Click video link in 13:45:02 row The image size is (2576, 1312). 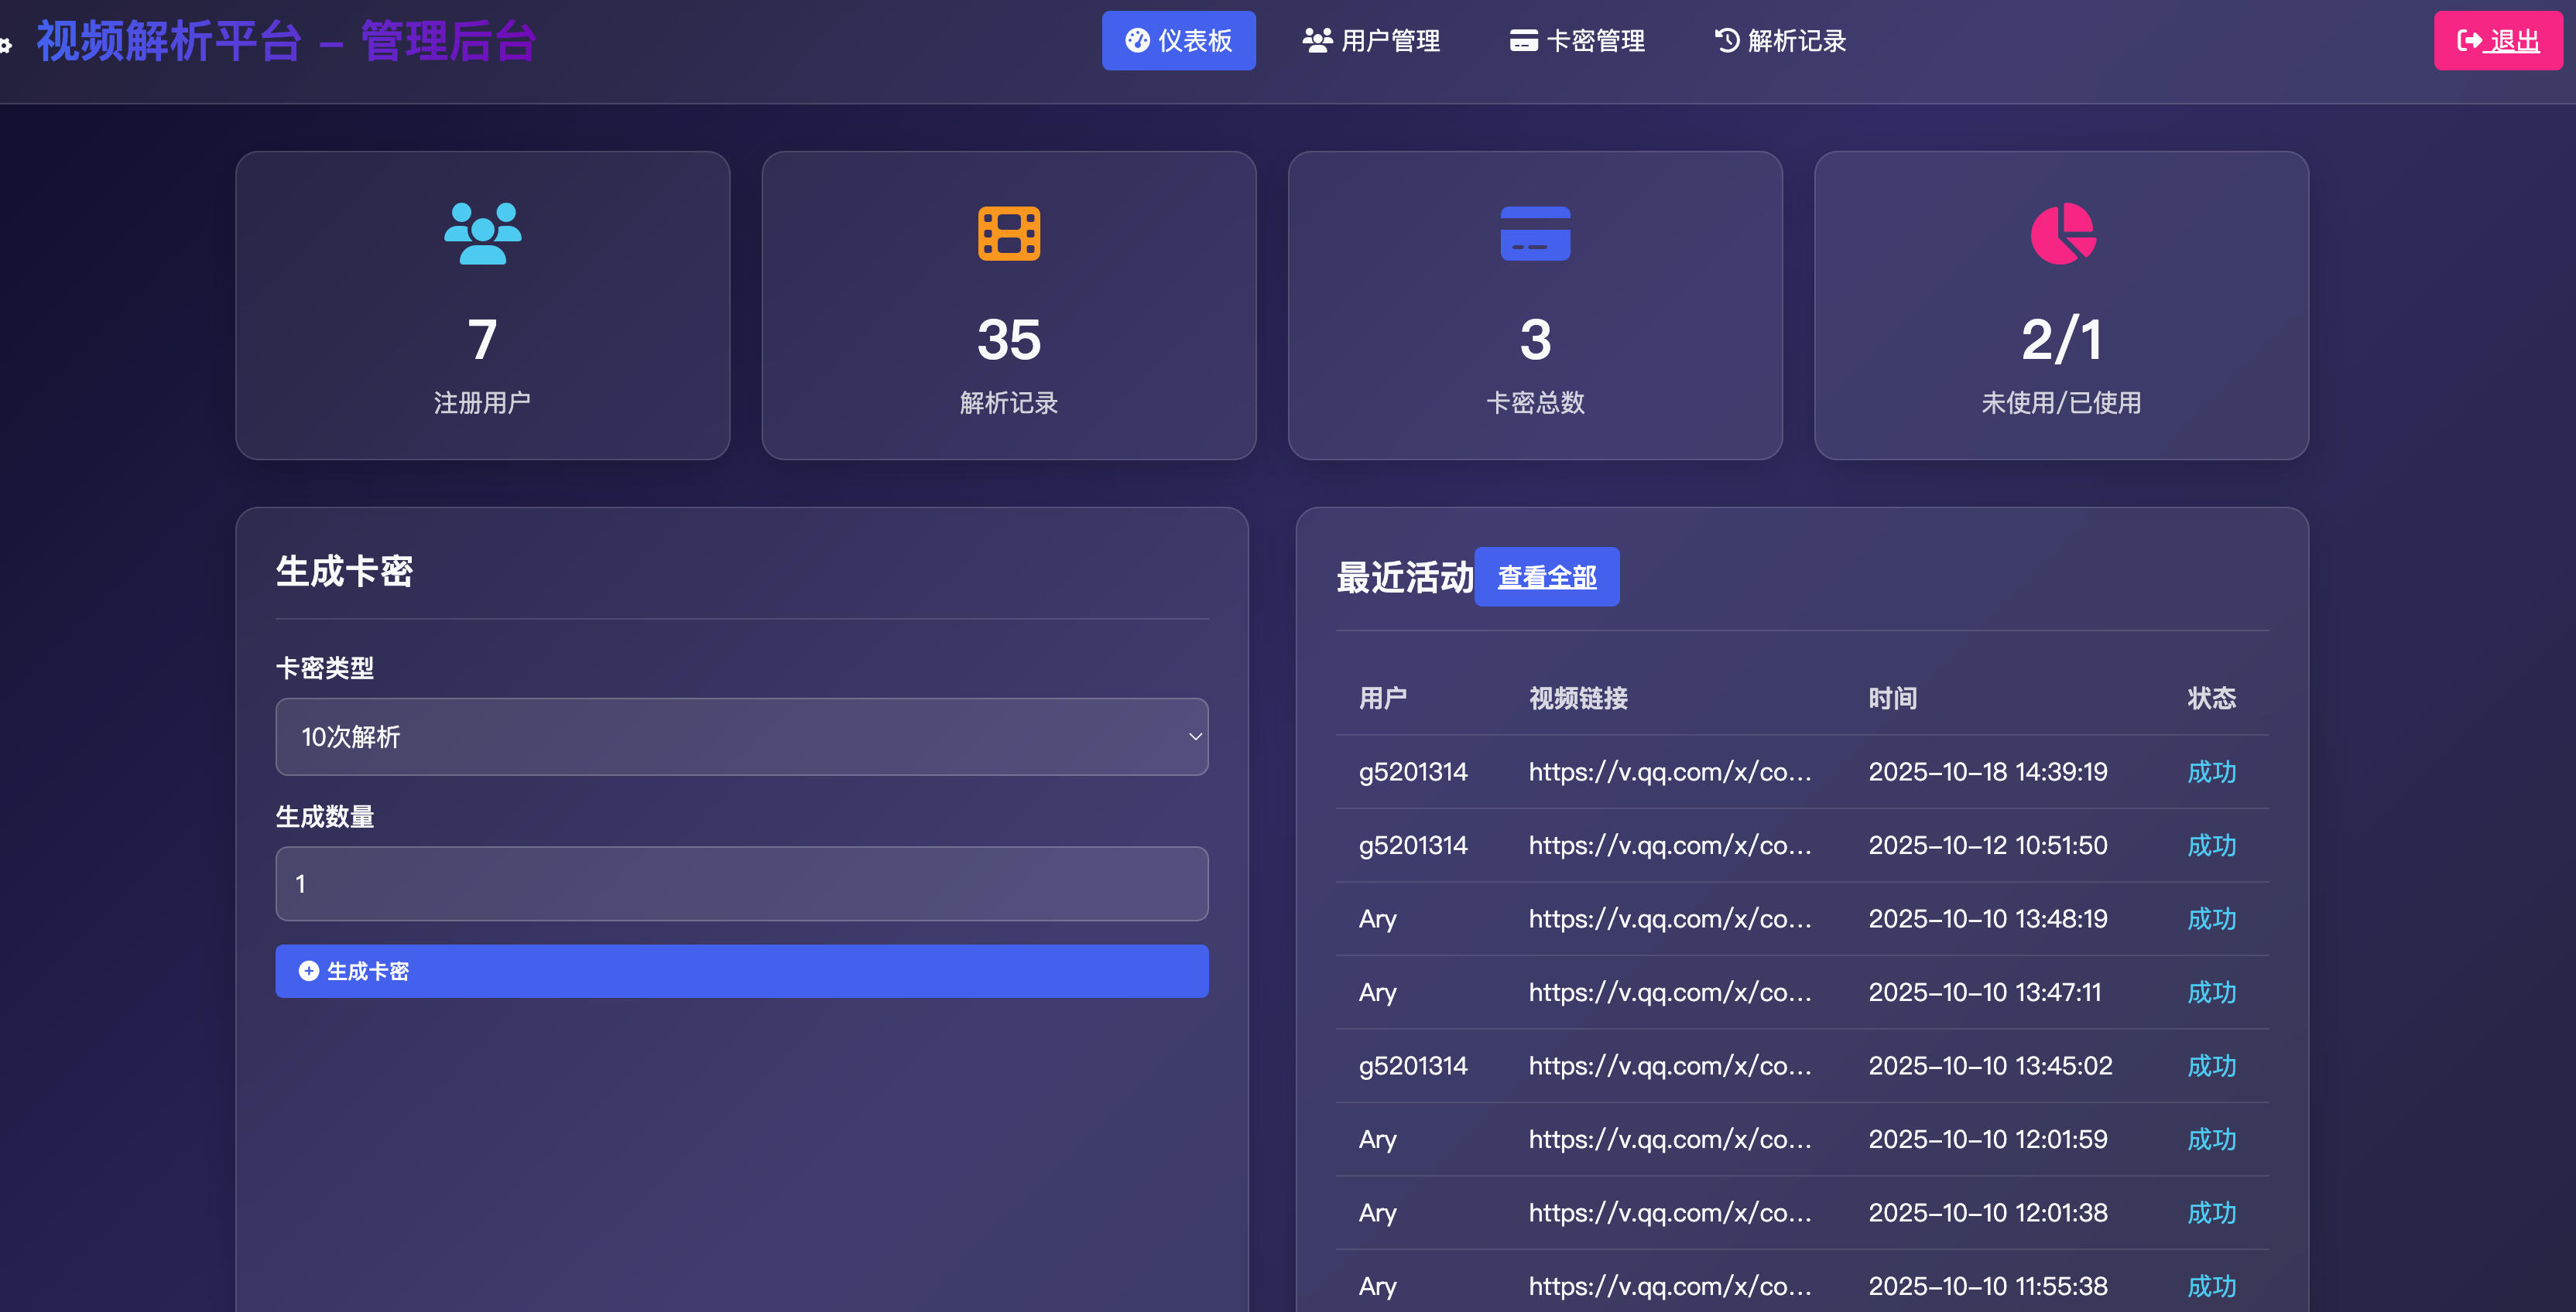click(x=1669, y=1065)
